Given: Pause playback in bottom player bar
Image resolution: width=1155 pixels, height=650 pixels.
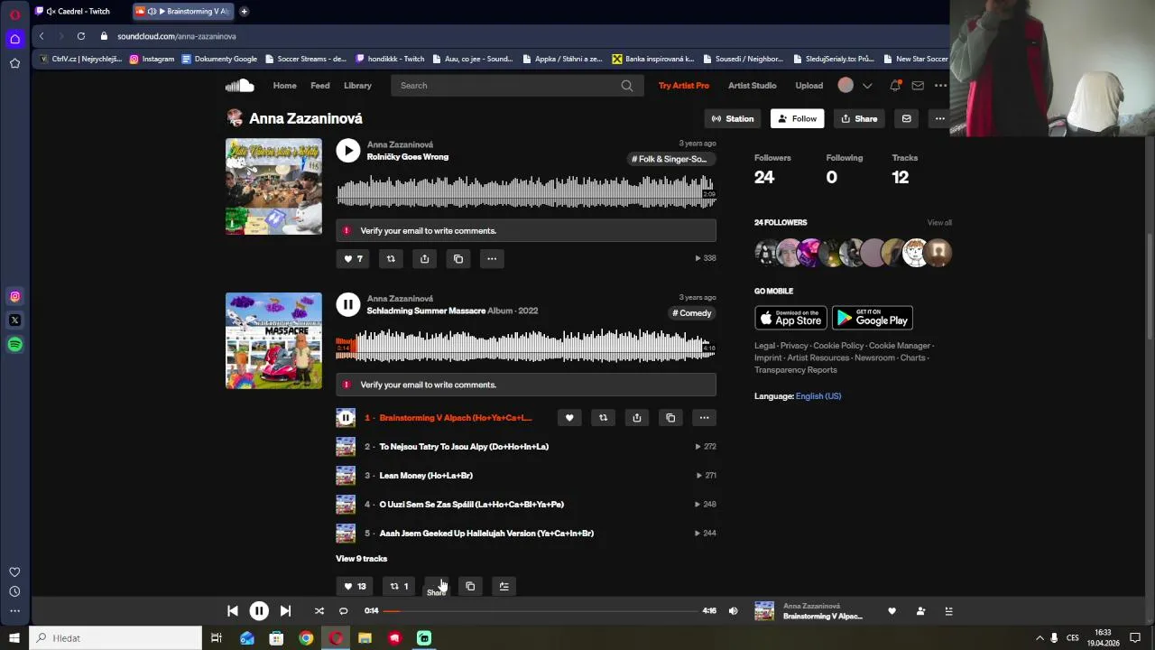Looking at the screenshot, I should point(259,611).
